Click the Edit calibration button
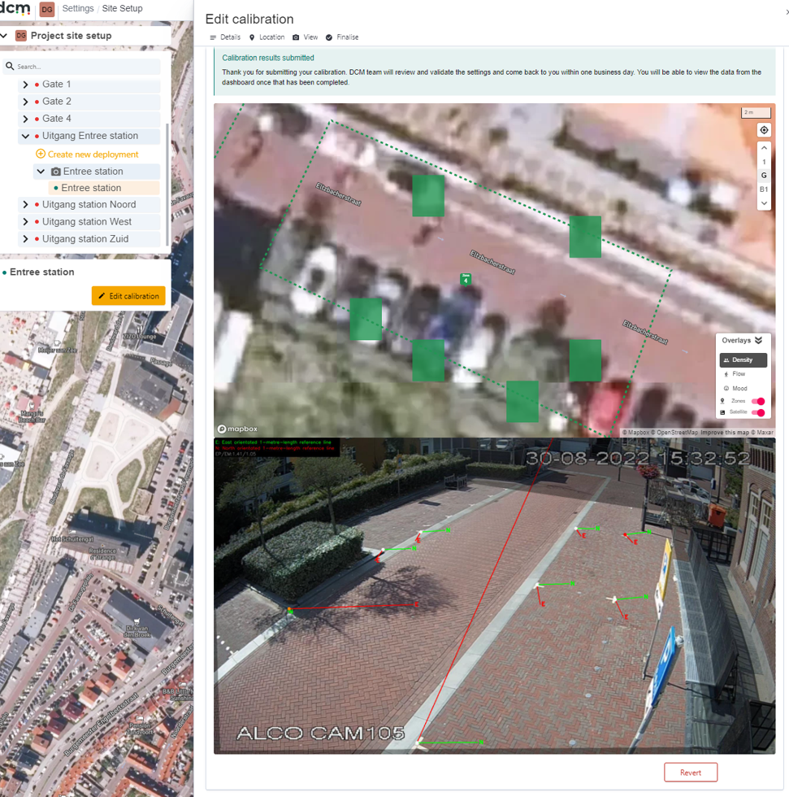789x797 pixels. point(128,296)
